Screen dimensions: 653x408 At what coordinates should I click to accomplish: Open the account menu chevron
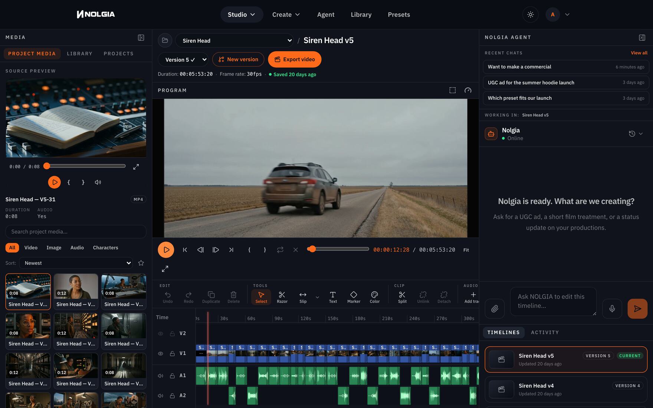(567, 14)
